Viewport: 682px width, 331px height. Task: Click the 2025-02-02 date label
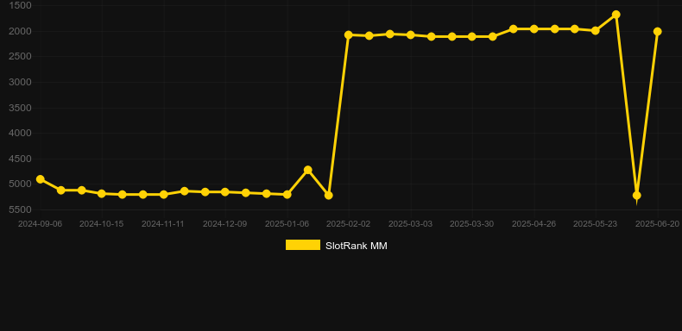tap(349, 224)
